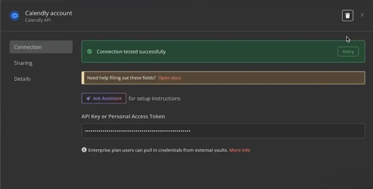Click the Connection tested successfully message
Screen dimensions: 373x189
[x=131, y=52]
